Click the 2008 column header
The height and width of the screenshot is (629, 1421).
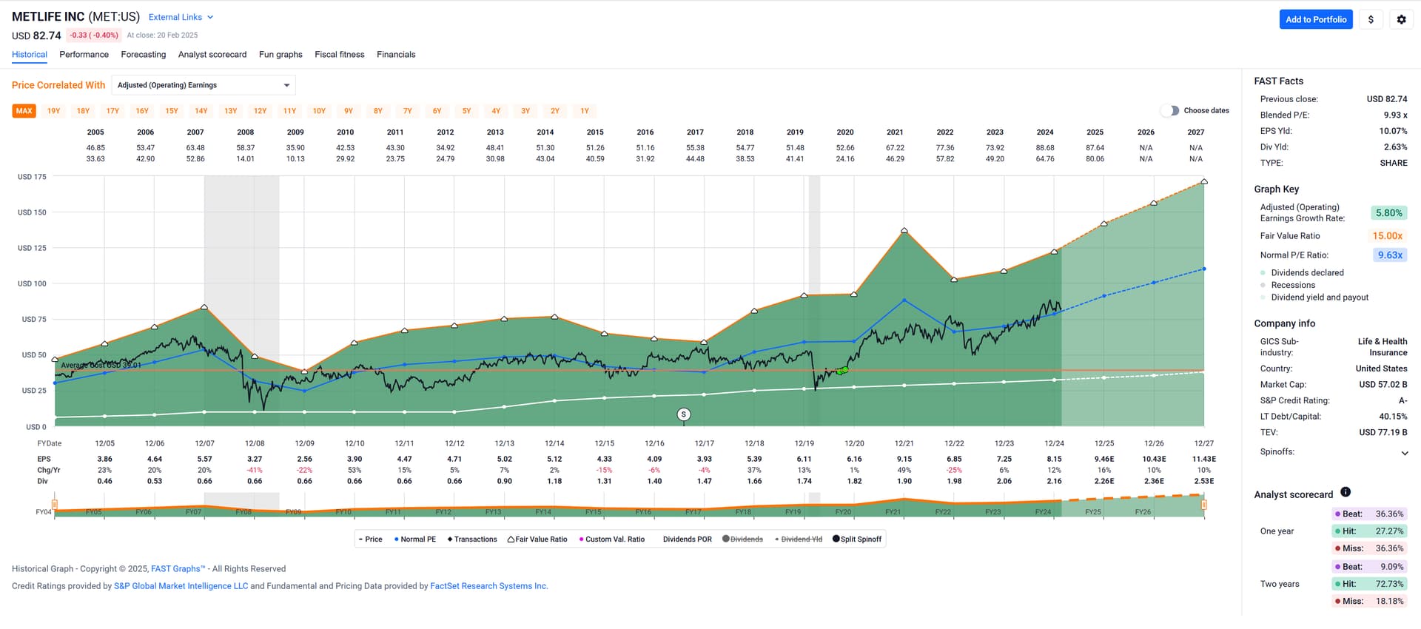[245, 132]
